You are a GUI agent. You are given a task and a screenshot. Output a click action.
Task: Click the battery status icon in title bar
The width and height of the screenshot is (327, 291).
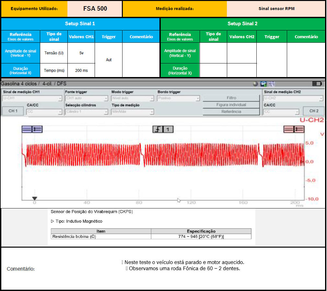pos(316,84)
